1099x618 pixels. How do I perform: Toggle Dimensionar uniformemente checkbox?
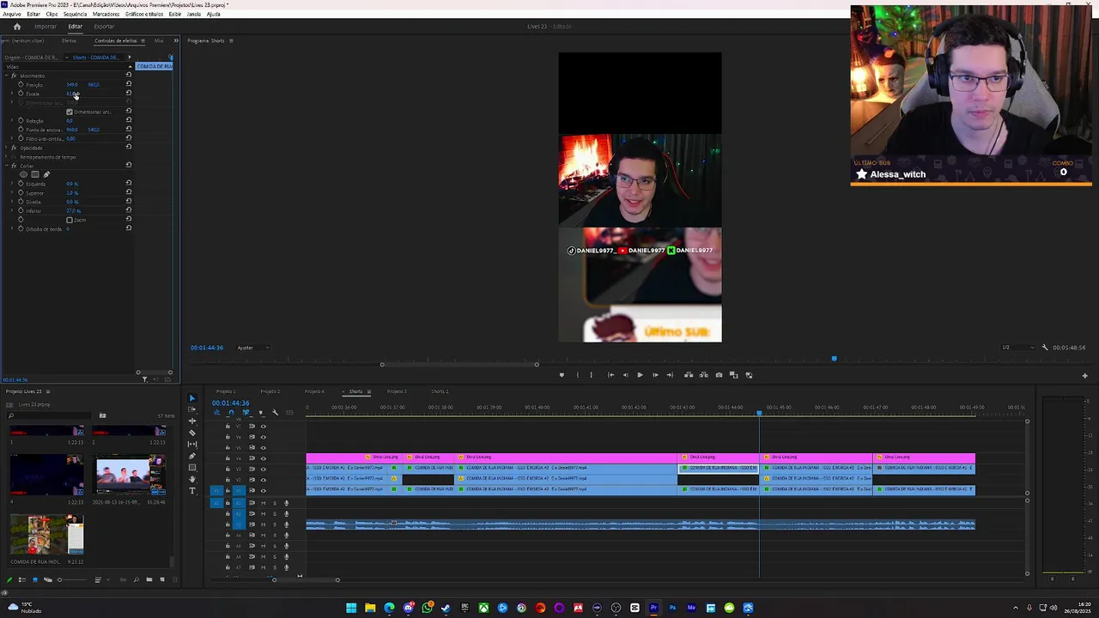click(x=70, y=112)
